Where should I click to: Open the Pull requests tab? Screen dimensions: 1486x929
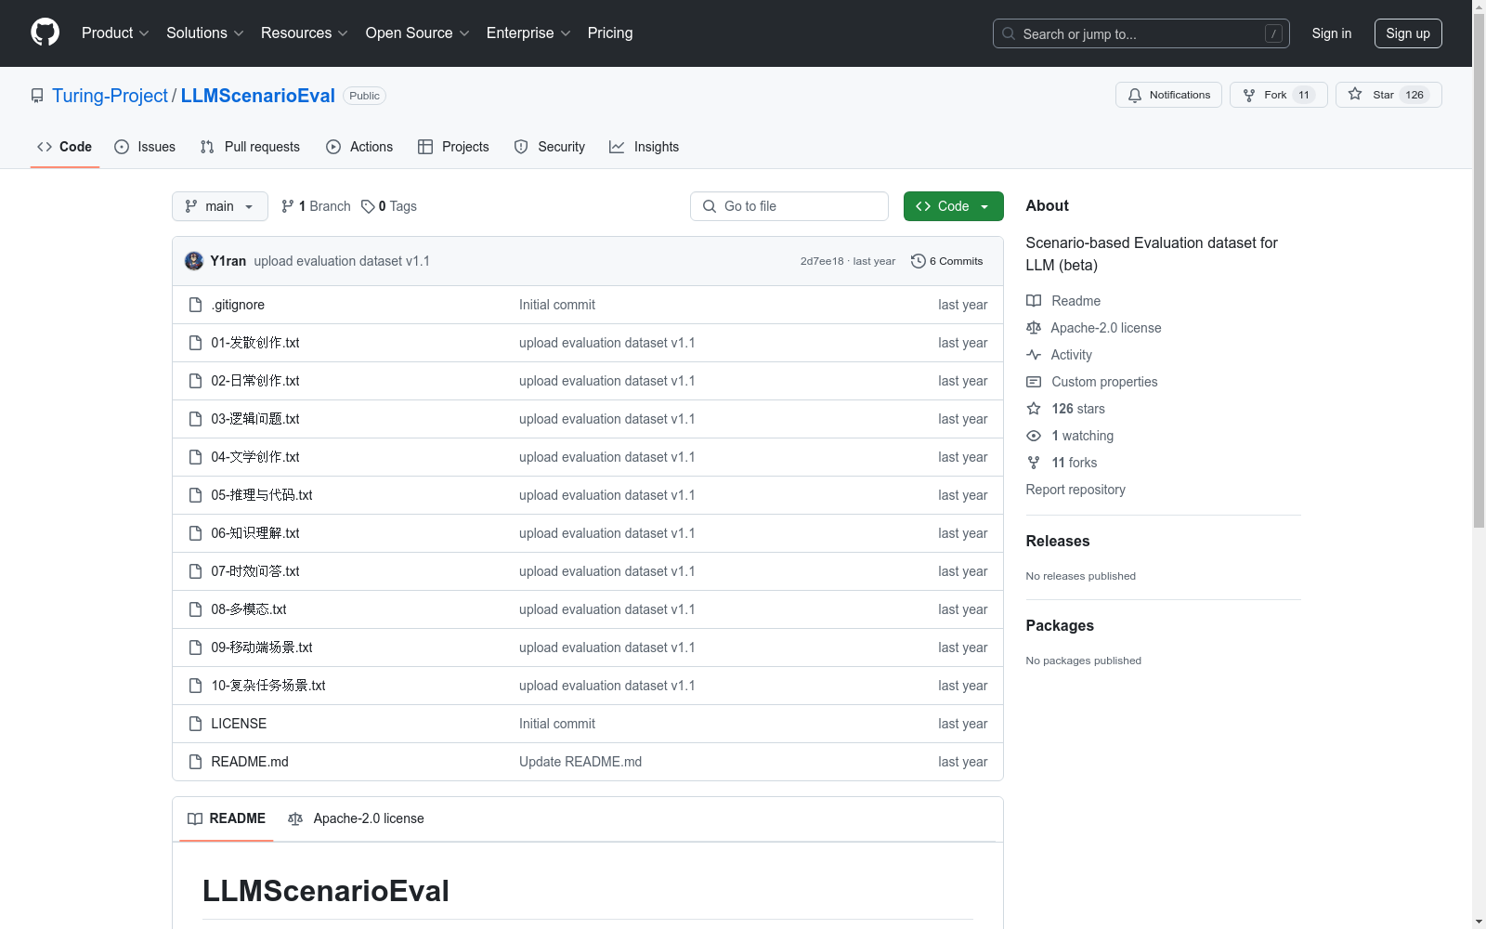tap(250, 147)
